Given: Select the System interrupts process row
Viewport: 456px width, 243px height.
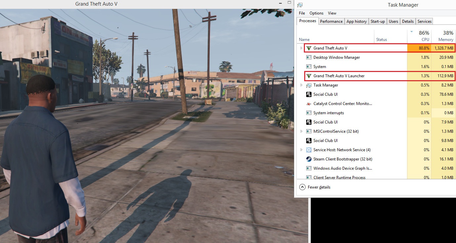Looking at the screenshot, I should pos(328,113).
